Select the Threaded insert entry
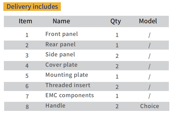 click(x=68, y=85)
